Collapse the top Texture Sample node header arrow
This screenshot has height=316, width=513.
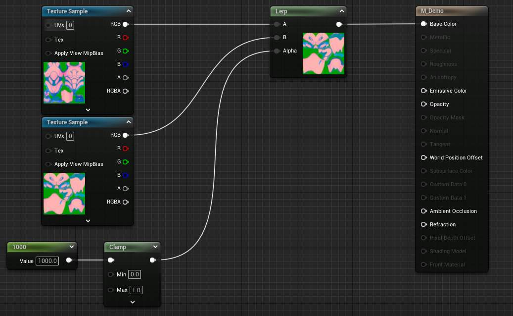click(x=129, y=11)
